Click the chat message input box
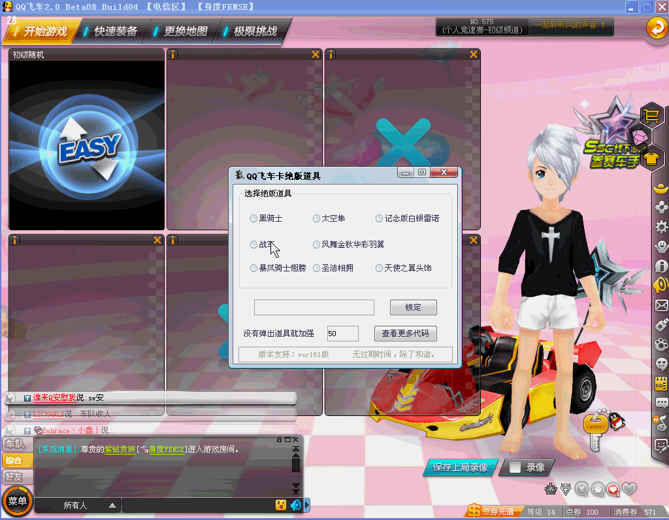This screenshot has height=520, width=669. pos(199,506)
